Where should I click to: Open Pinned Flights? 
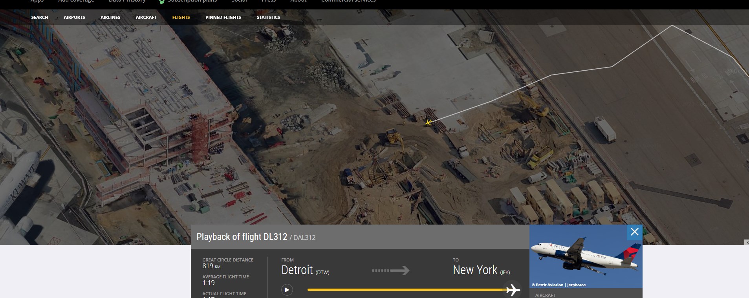223,17
